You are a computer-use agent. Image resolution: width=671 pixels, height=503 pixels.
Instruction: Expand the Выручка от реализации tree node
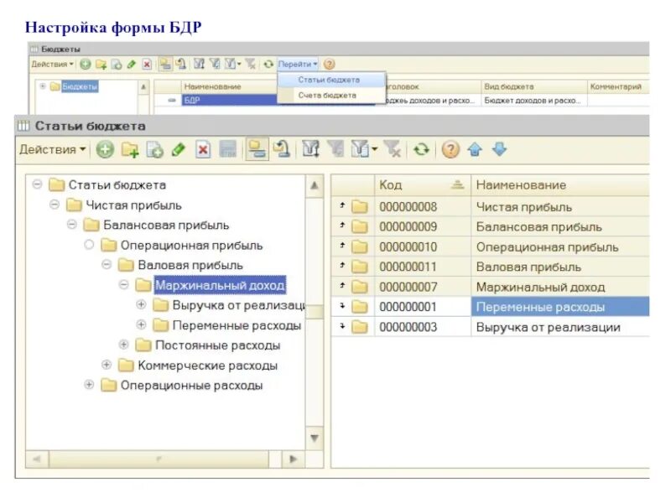pyautogui.click(x=141, y=304)
